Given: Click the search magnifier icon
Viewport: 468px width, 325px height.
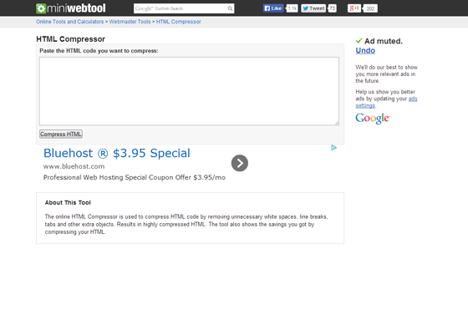Looking at the screenshot, I should [x=230, y=8].
